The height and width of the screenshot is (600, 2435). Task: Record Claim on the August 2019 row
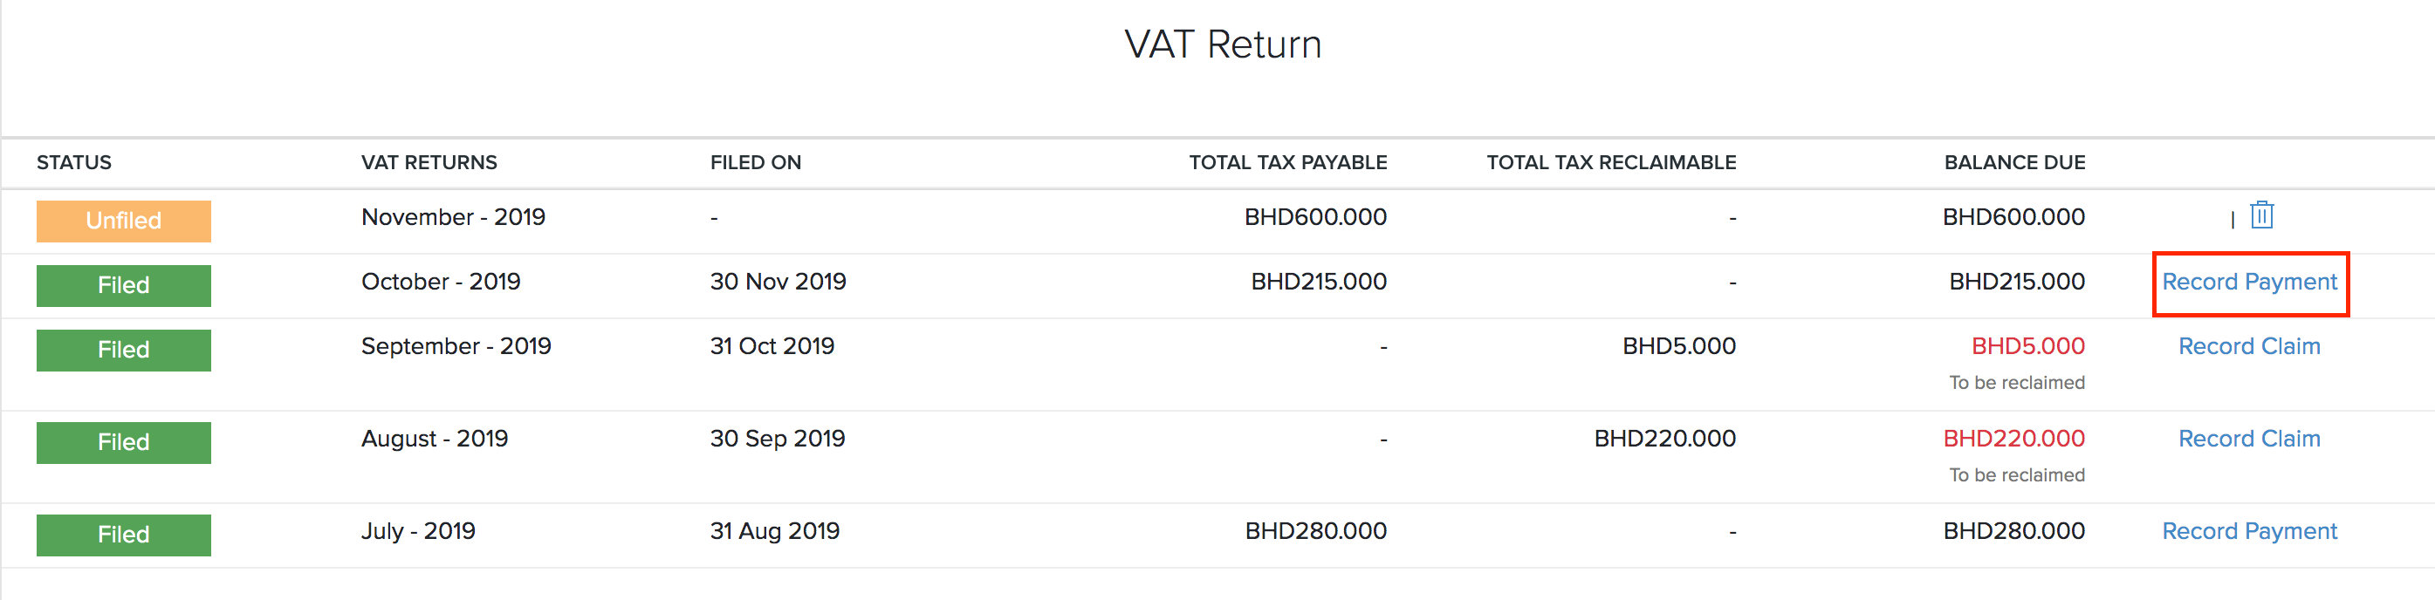2249,438
